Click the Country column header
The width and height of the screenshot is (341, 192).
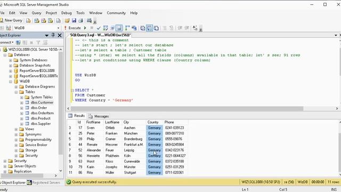coord(155,122)
